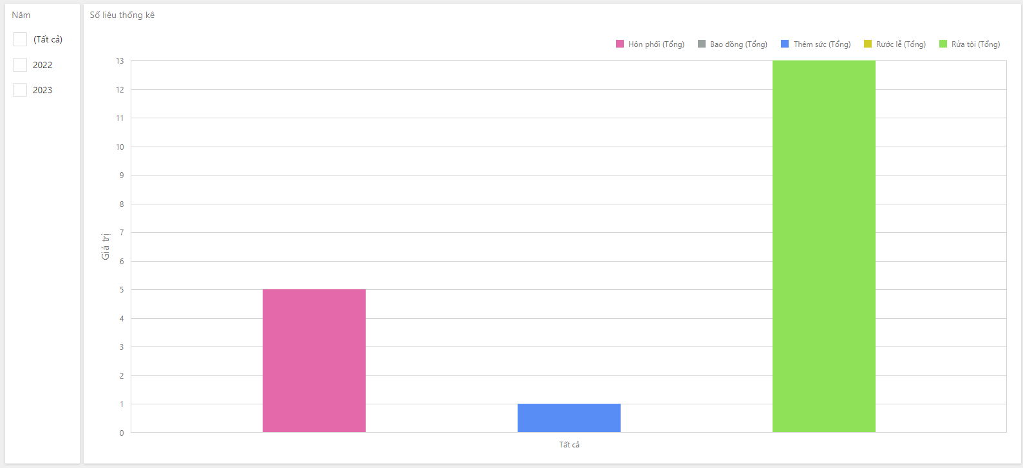
Task: Hide the Thêm sức (Tổng) series label
Action: 821,44
